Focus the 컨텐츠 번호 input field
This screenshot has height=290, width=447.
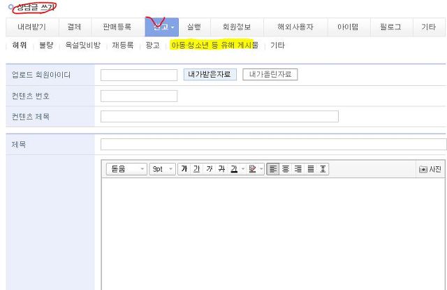tap(139, 96)
